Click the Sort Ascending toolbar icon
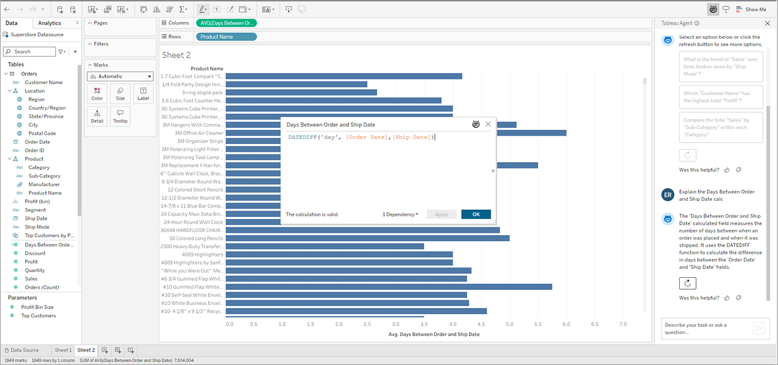Image resolution: width=778 pixels, height=365 pixels. pyautogui.click(x=157, y=10)
